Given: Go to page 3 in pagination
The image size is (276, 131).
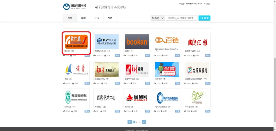Looking at the screenshot, I should click(140, 122).
